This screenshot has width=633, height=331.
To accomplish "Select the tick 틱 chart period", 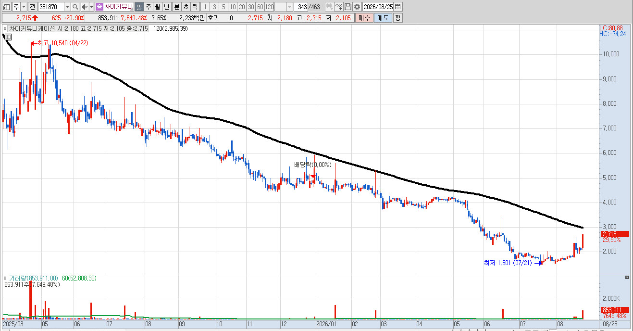I will point(195,7).
